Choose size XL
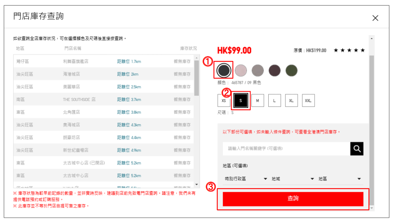 point(291,101)
